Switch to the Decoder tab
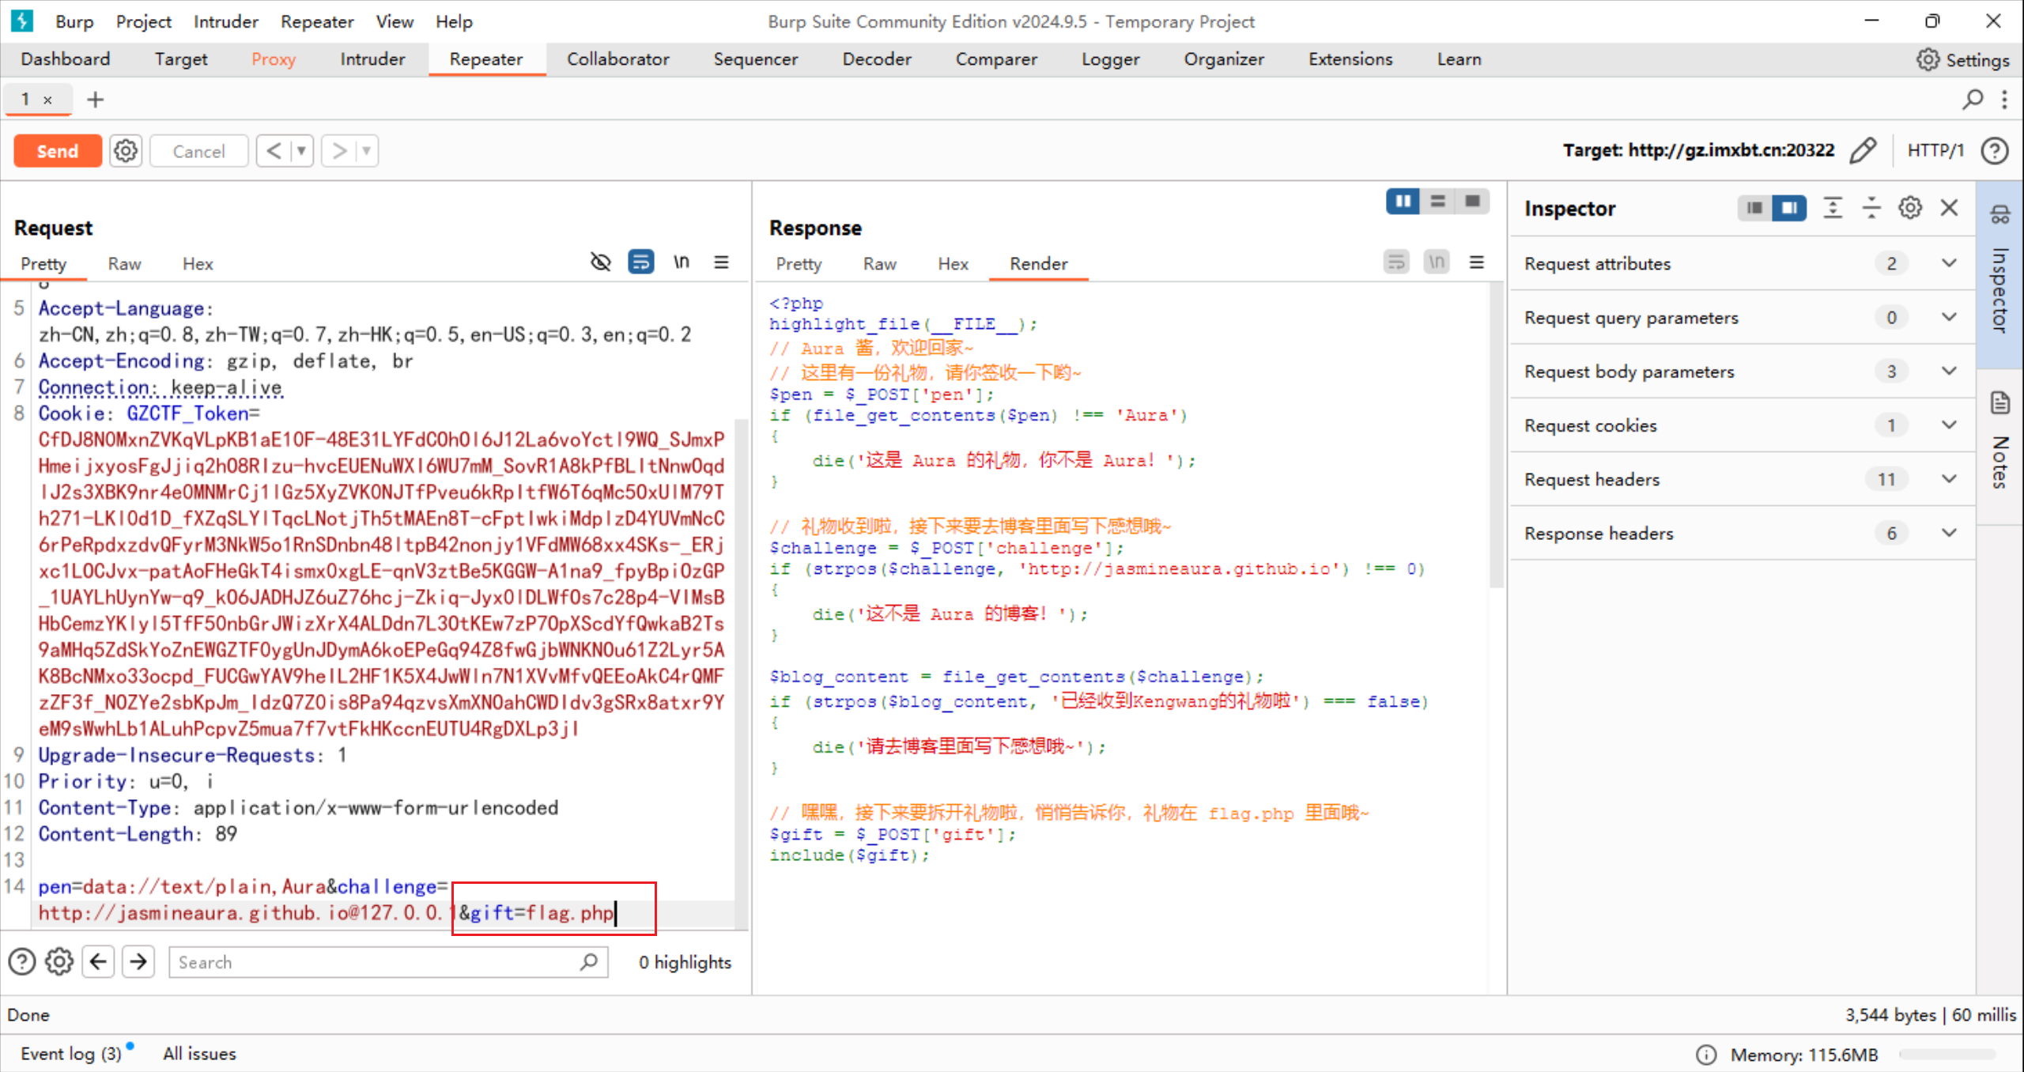2024x1072 pixels. (876, 59)
